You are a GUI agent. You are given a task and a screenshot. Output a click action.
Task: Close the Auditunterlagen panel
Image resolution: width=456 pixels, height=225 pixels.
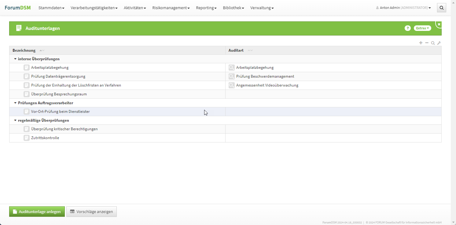(x=439, y=24)
